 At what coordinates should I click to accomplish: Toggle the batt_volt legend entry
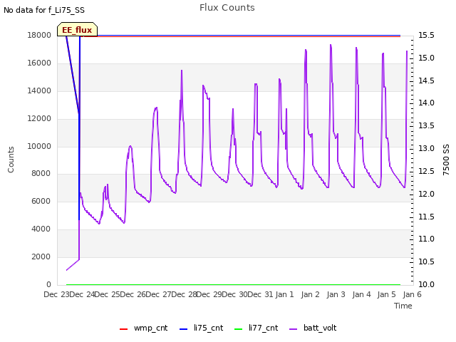pos(313,328)
